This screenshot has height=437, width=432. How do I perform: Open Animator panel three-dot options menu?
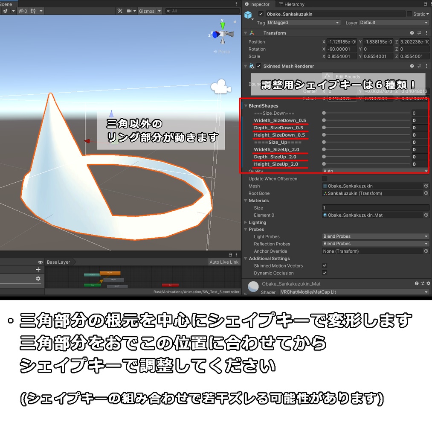pyautogui.click(x=236, y=254)
